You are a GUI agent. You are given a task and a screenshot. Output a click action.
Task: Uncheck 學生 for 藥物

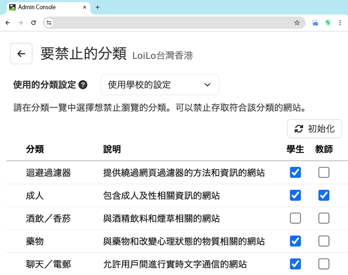tap(295, 241)
